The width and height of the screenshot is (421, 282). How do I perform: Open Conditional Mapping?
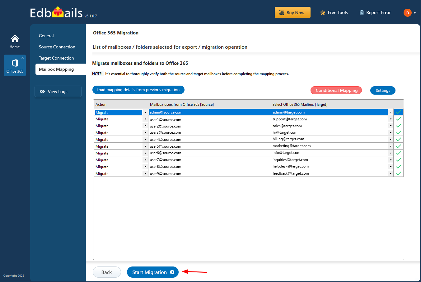click(336, 90)
